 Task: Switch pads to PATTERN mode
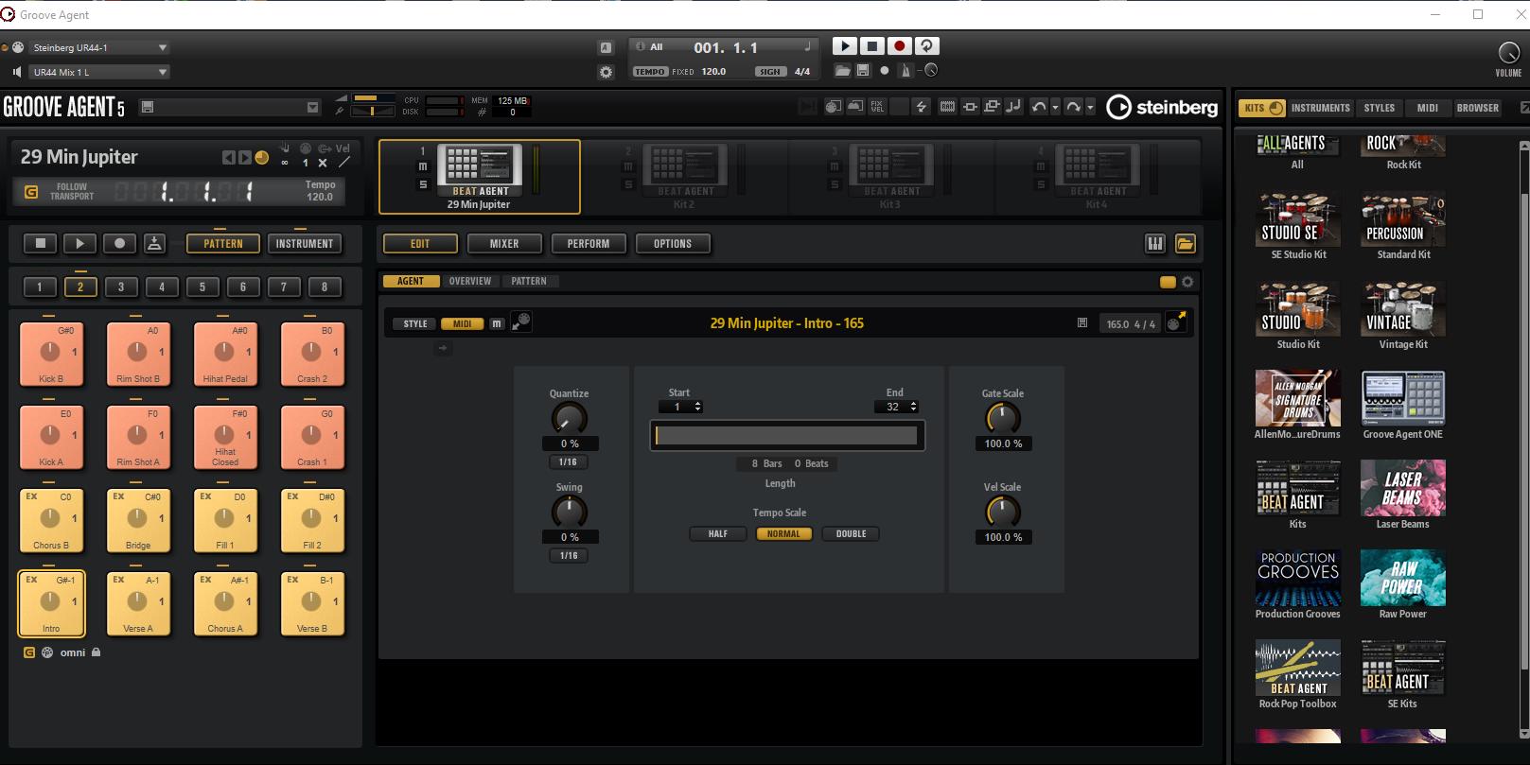coord(223,243)
